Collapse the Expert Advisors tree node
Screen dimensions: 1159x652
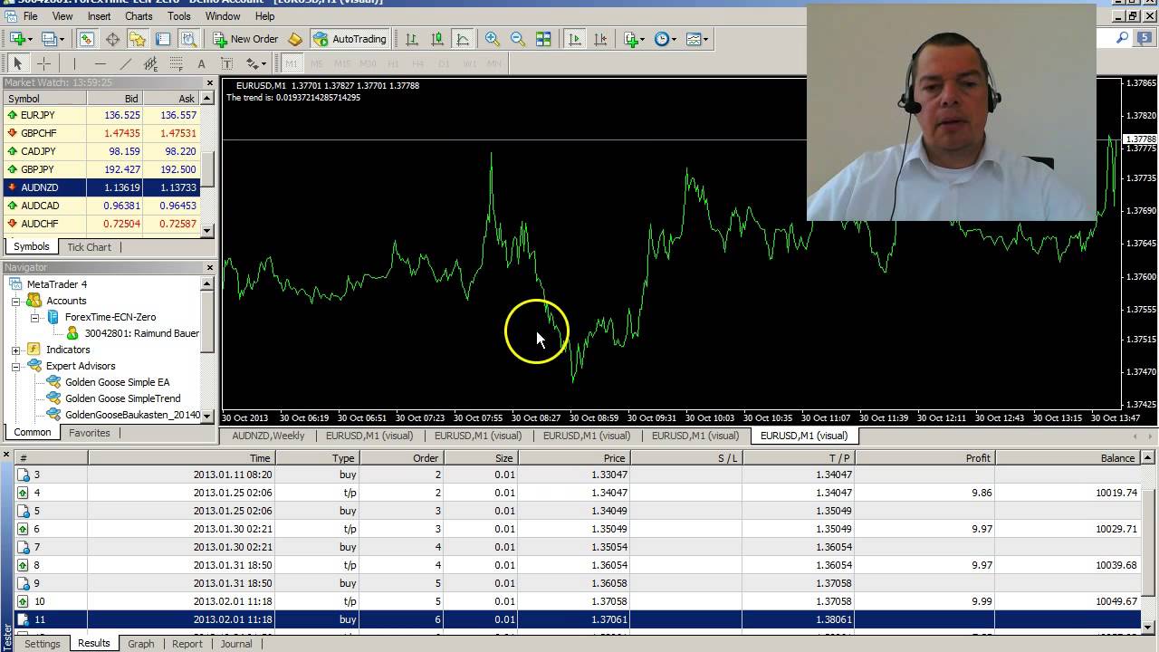[16, 366]
